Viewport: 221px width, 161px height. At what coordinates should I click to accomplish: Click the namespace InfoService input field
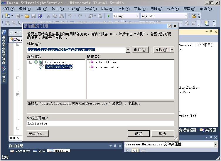[100, 124]
